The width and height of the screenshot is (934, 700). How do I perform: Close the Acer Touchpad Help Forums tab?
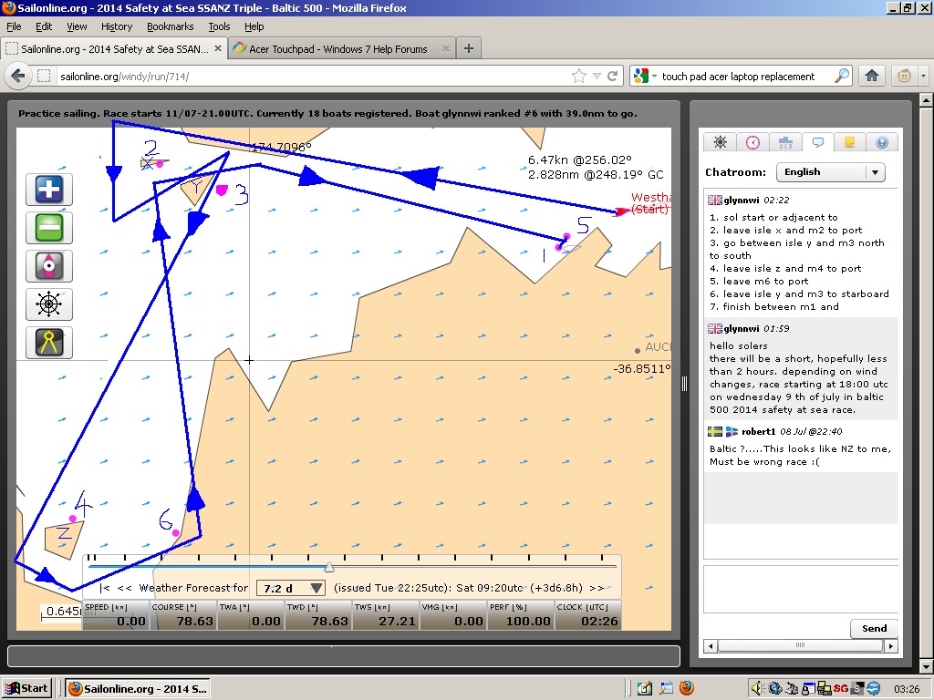pos(445,49)
